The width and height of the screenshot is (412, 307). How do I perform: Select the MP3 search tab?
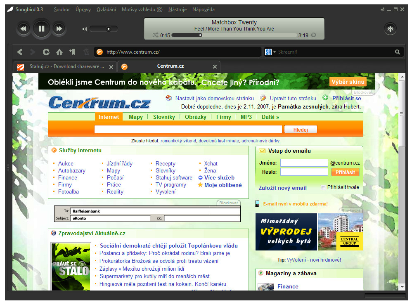[246, 117]
